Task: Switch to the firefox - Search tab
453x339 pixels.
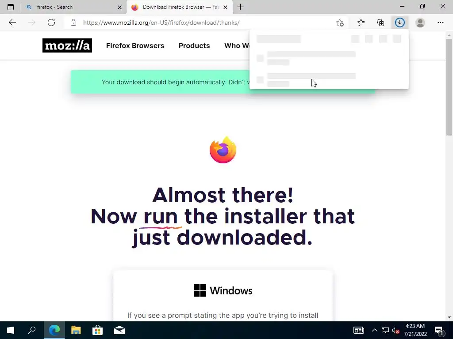Action: (x=74, y=7)
